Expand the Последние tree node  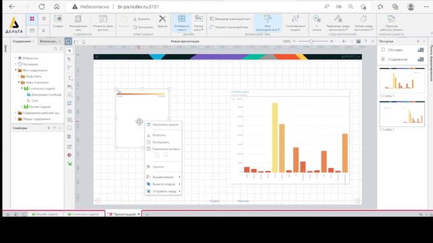tap(16, 64)
